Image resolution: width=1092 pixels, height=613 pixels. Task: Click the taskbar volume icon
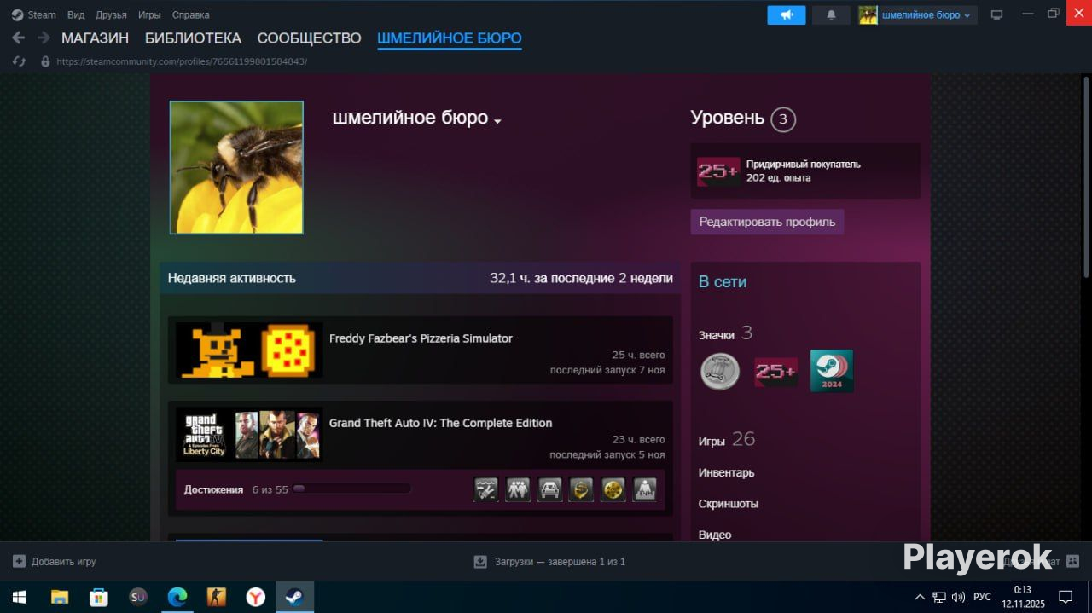(958, 597)
